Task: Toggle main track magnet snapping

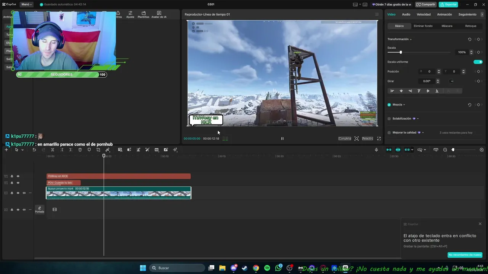Action: coord(389,150)
